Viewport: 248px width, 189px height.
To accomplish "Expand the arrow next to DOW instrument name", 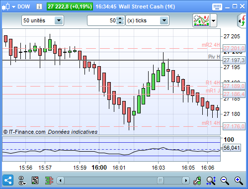I will tap(13, 7).
